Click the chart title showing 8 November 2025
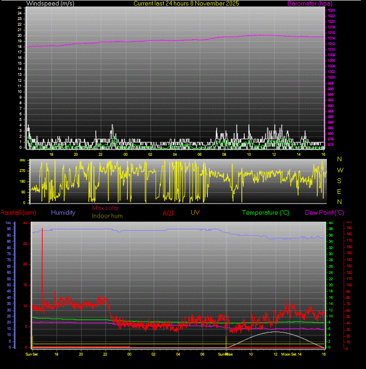Viewport: 366px width, 369px height. coord(186,3)
